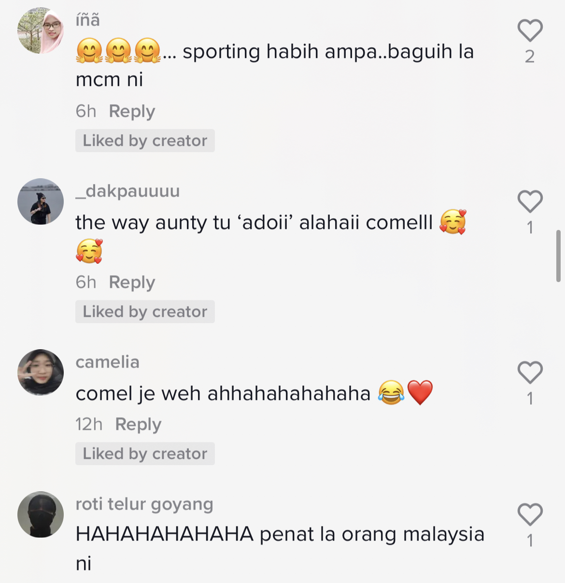Viewport: 565px width, 583px height.
Task: Open roti telur goyang username
Action: pos(144,504)
